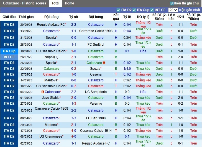The height and width of the screenshot is (147, 202).
Task: Open the UC Sampdoria team link
Action: click(96, 92)
